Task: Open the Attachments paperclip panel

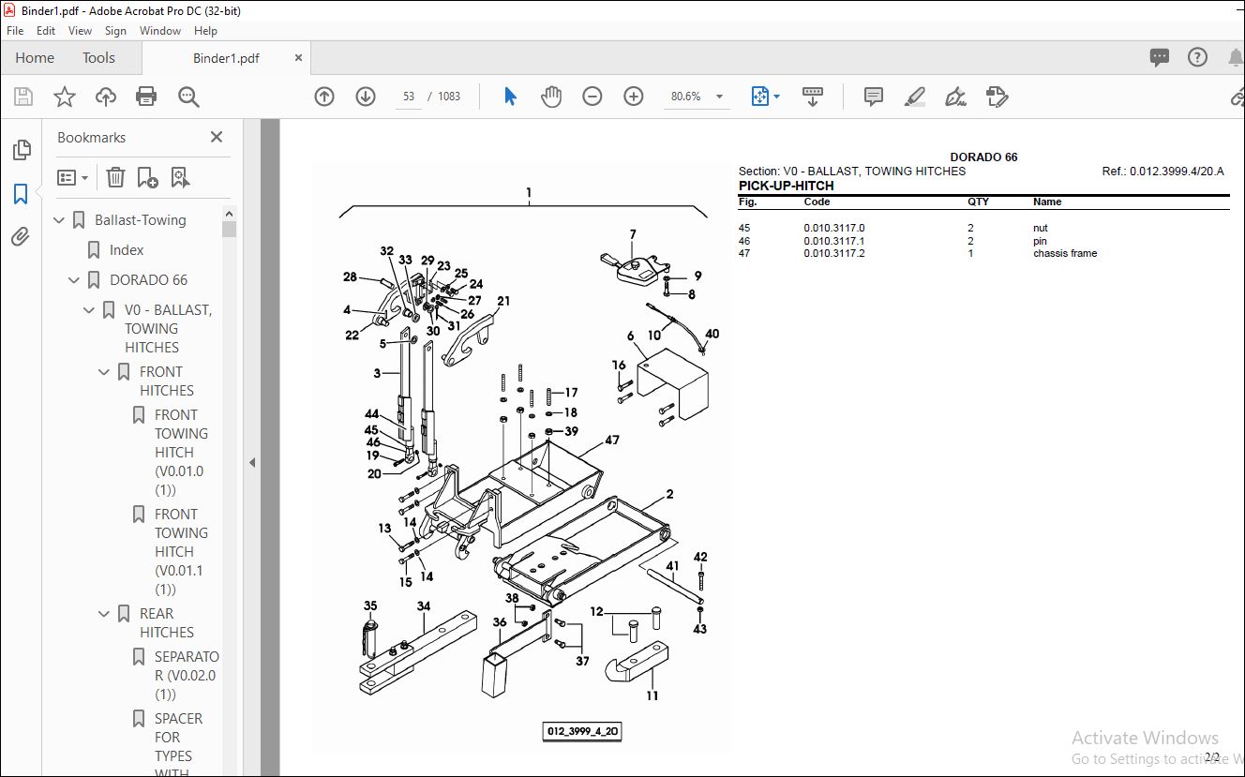Action: click(x=21, y=237)
